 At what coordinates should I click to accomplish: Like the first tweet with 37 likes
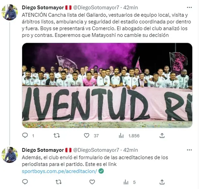(86, 135)
